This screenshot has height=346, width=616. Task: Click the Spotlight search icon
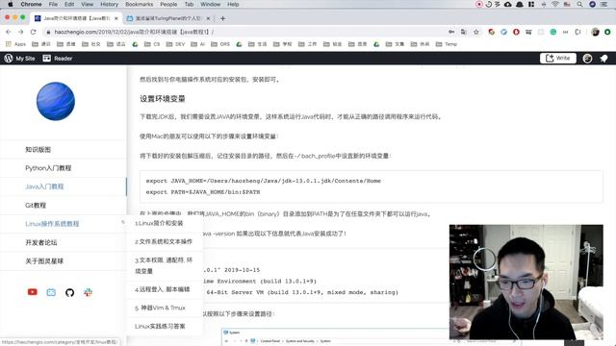579,4
